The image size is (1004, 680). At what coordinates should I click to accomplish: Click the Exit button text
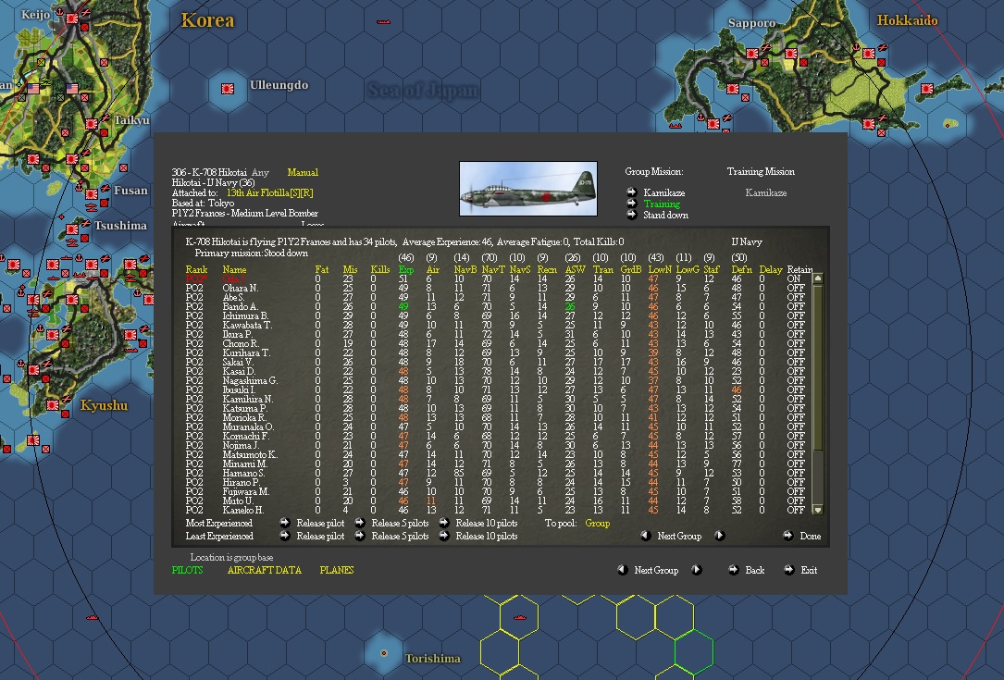click(x=809, y=570)
